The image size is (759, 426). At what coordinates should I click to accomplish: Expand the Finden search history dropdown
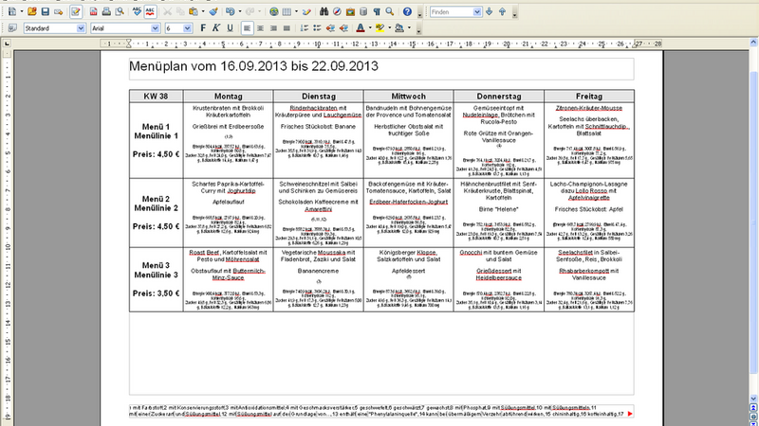(x=477, y=11)
